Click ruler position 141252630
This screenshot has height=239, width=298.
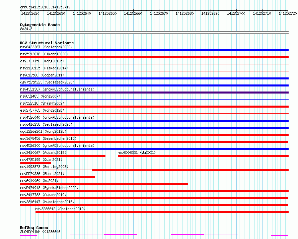point(56,13)
